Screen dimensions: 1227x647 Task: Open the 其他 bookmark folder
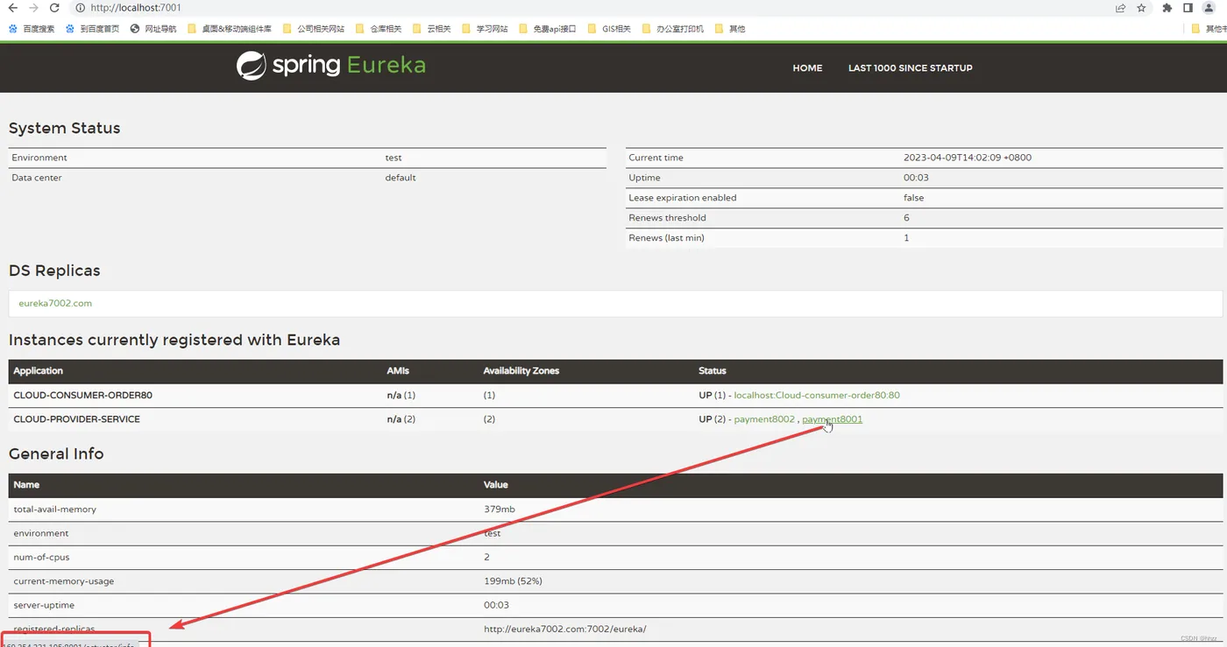pos(730,29)
